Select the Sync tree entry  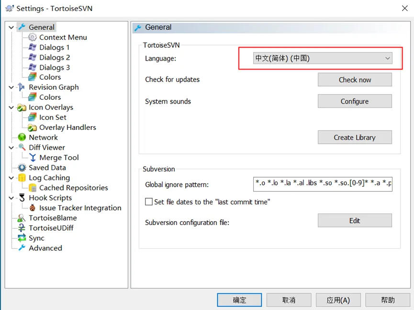point(37,238)
